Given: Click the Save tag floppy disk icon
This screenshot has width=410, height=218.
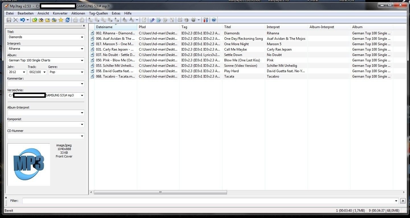Looking at the screenshot, I should [x=9, y=20].
